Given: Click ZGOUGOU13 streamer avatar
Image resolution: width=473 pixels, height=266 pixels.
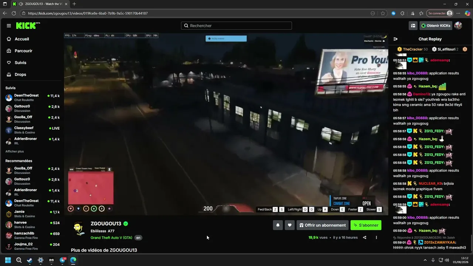Looking at the screenshot, I should (79, 229).
